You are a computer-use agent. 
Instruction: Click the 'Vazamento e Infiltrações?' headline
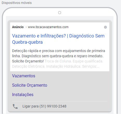pyautogui.click(x=39, y=36)
